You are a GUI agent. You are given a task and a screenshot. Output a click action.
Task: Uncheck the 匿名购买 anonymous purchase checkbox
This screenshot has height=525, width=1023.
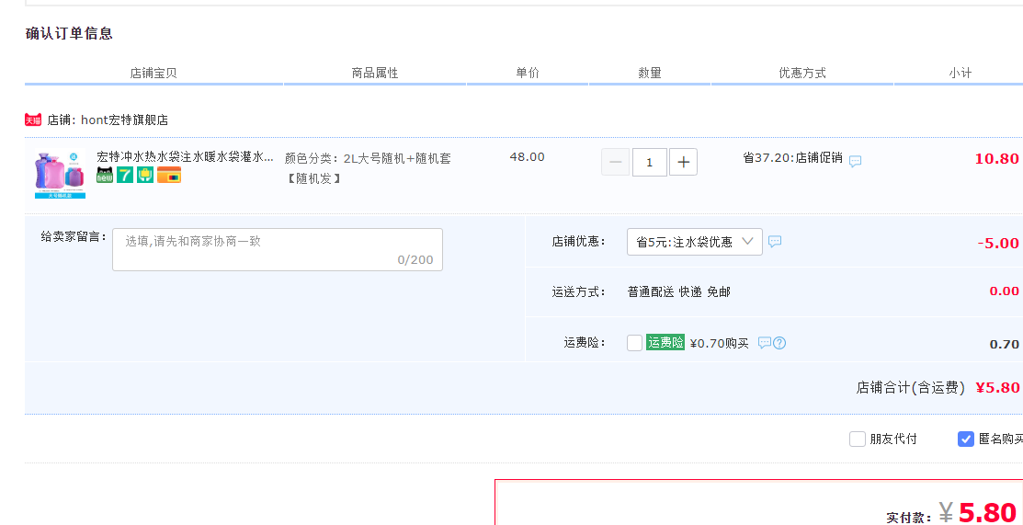[x=966, y=439]
